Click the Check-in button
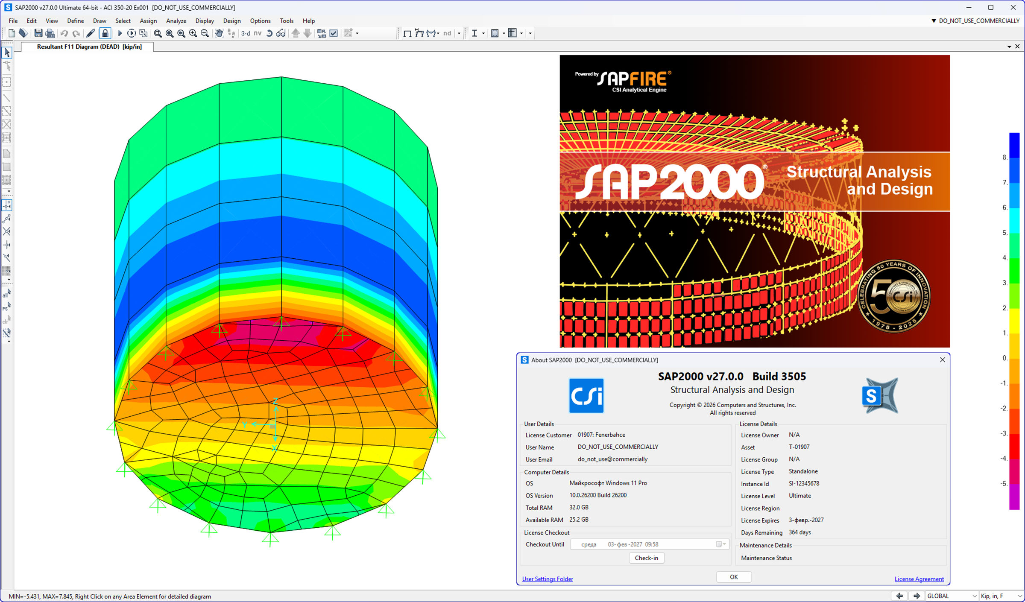The width and height of the screenshot is (1025, 602). (x=646, y=558)
